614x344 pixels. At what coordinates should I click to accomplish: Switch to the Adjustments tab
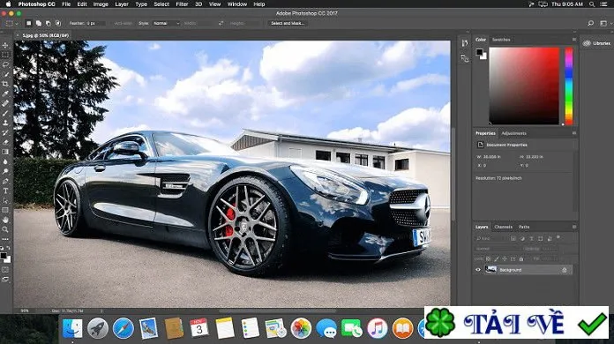point(513,133)
